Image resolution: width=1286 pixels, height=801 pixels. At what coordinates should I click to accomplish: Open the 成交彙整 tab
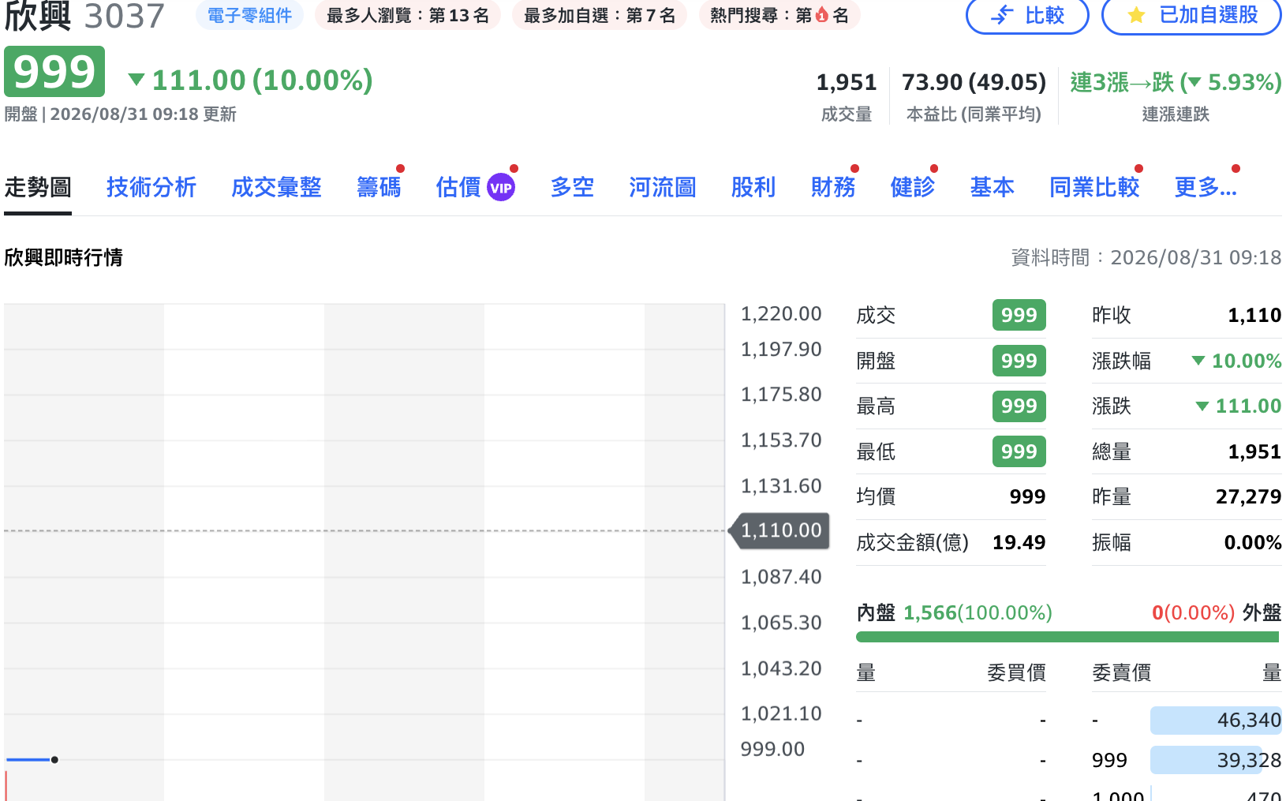[x=276, y=188]
